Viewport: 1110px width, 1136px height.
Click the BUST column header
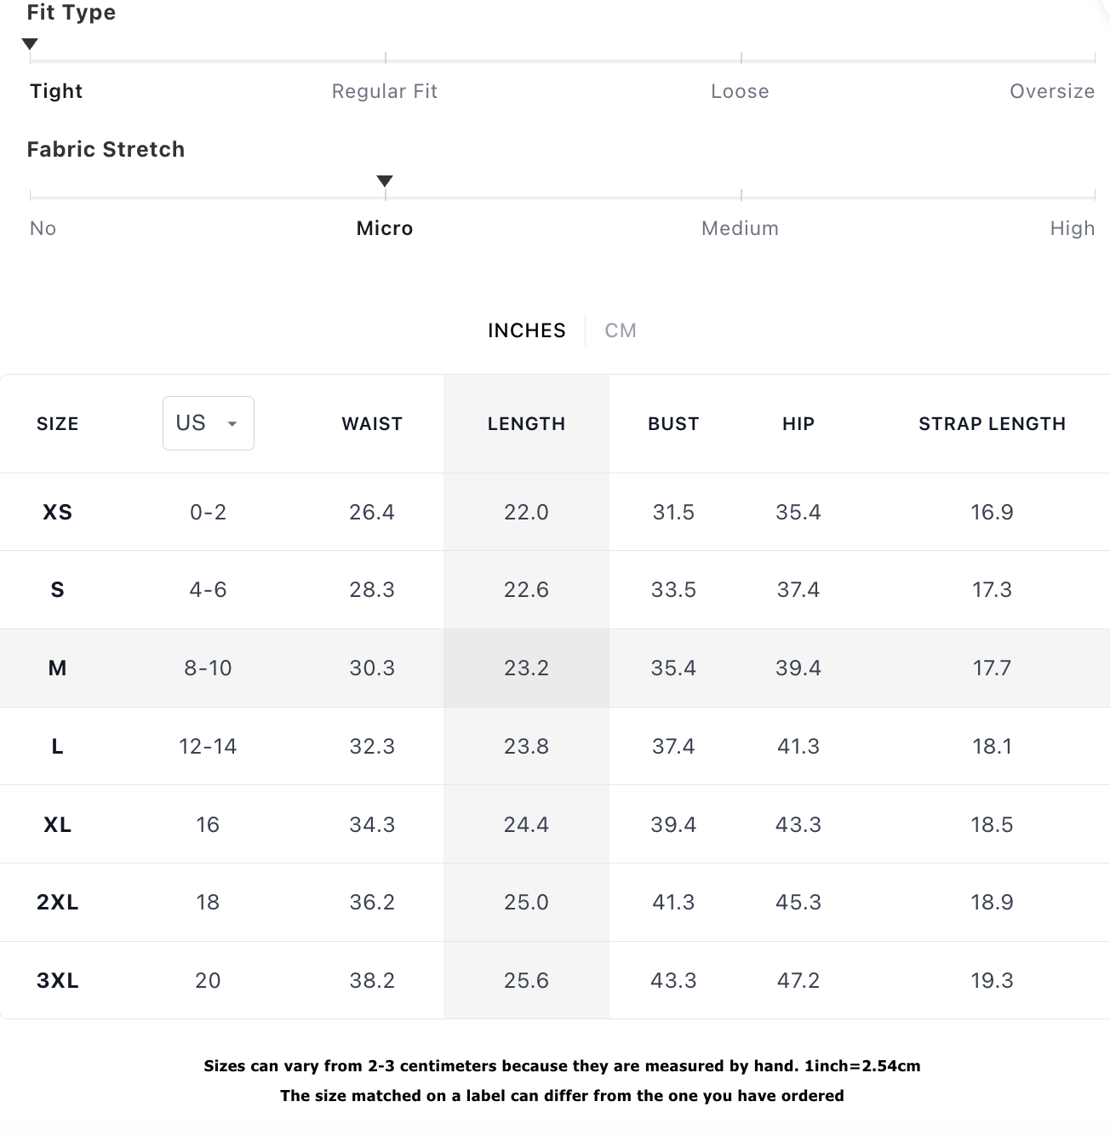coord(673,423)
